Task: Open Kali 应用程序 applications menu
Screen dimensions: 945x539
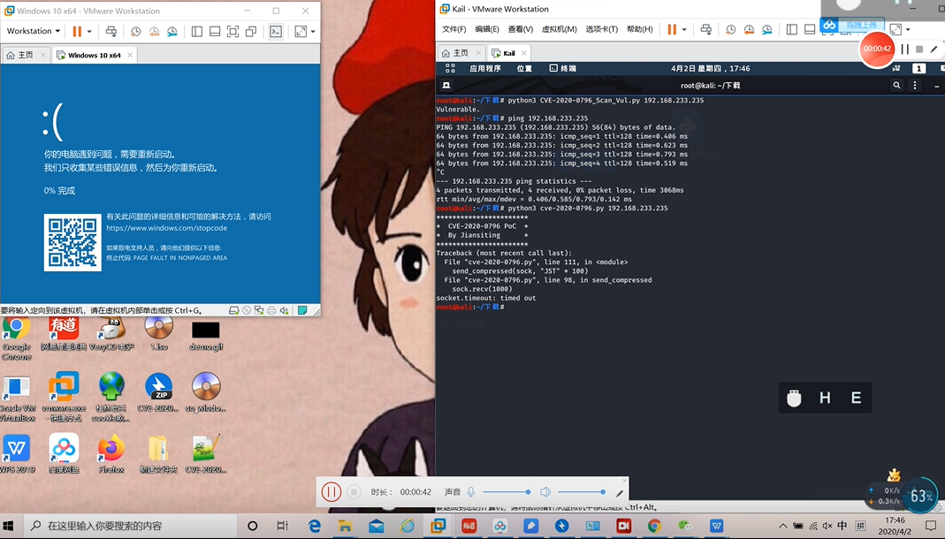Action: pyautogui.click(x=485, y=69)
